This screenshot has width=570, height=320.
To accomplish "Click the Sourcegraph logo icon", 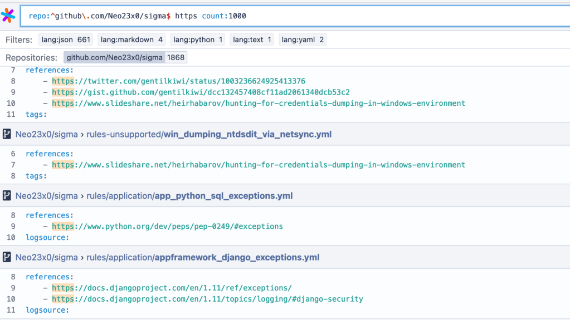I will tap(8, 16).
